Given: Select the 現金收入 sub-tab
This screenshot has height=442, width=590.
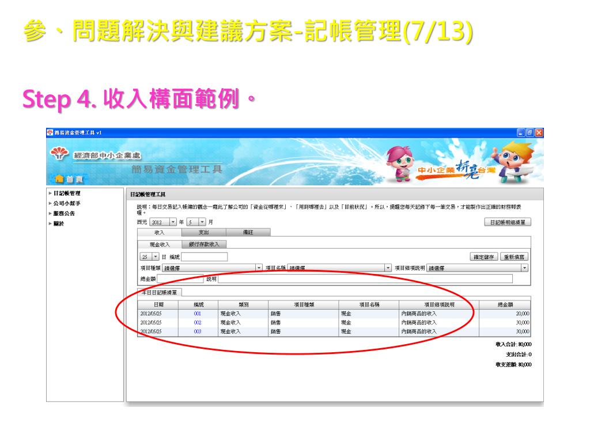Looking at the screenshot, I should (x=160, y=244).
